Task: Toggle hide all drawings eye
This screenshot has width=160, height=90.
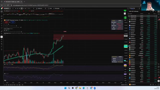Action: pos(2,44)
